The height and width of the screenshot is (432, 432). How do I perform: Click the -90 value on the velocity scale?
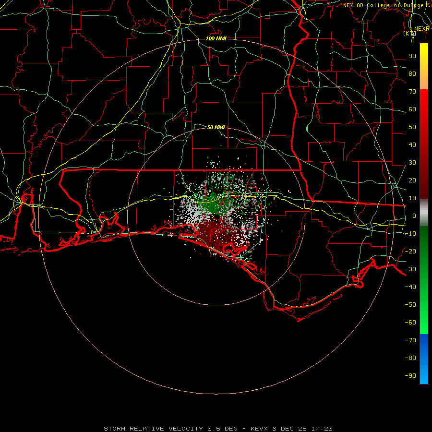point(410,376)
